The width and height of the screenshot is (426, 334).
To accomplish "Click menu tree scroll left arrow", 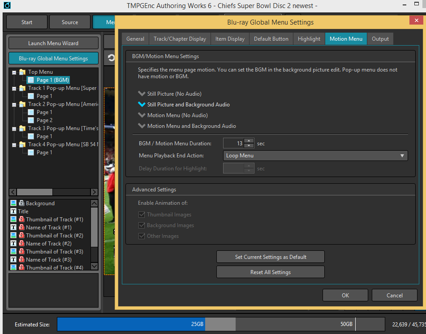I will pyautogui.click(x=13, y=192).
